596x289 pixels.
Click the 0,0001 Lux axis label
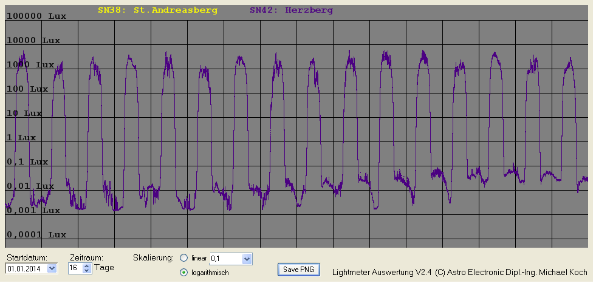point(36,234)
